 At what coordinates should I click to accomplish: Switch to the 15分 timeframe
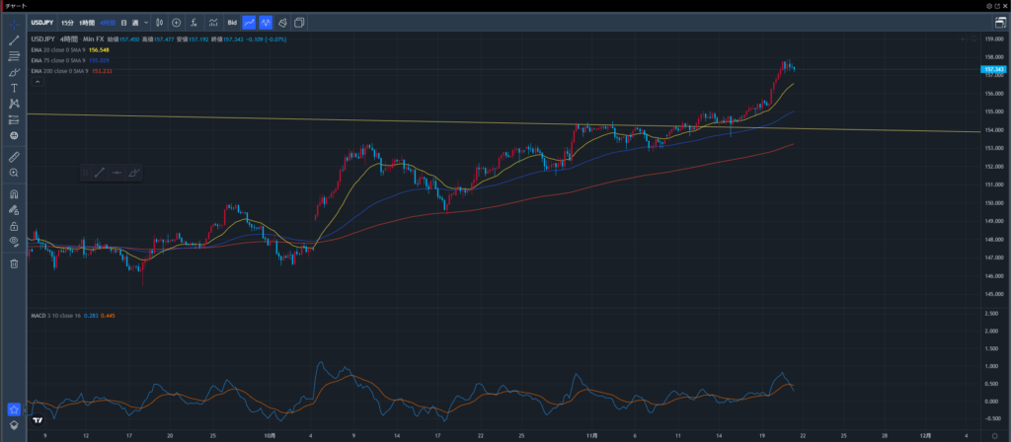(x=67, y=22)
